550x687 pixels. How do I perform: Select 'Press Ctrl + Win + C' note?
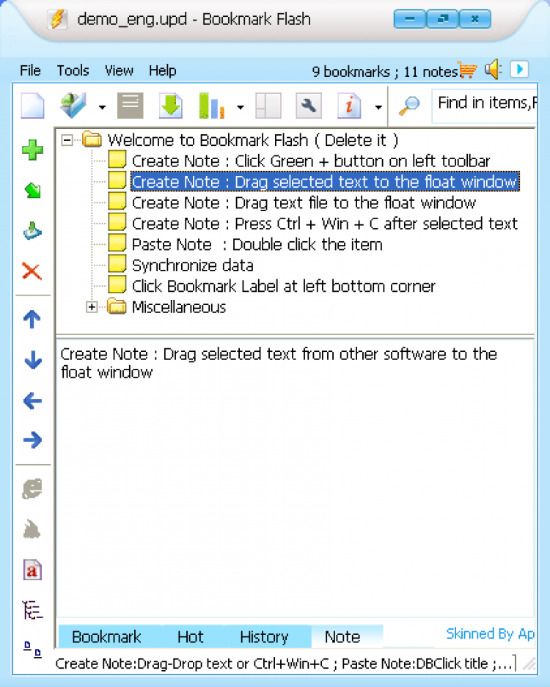[x=325, y=224]
